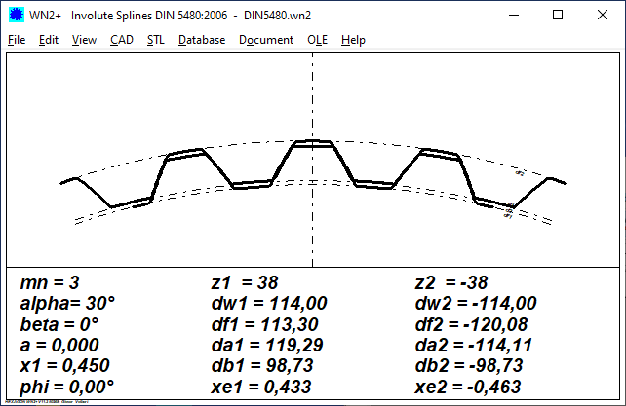Open the Help menu
Image resolution: width=626 pixels, height=406 pixels.
click(353, 40)
